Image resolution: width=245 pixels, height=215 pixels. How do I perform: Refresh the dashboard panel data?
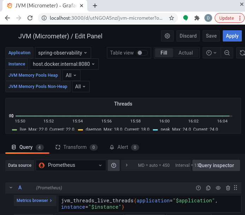tap(241, 53)
